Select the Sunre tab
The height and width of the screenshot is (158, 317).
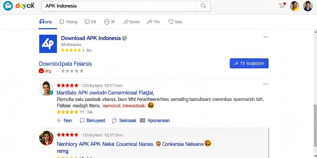pos(131,22)
